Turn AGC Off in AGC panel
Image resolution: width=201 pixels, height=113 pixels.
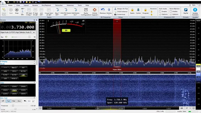[x=3, y=101]
